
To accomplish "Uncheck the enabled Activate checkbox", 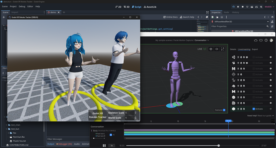I will point(254,109).
